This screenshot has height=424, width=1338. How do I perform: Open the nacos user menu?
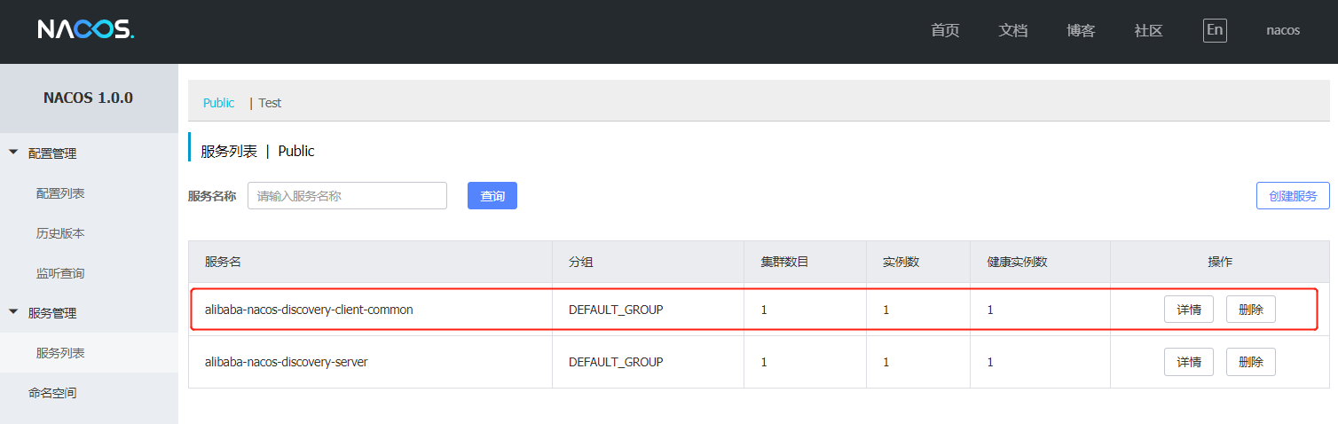pos(1283,30)
